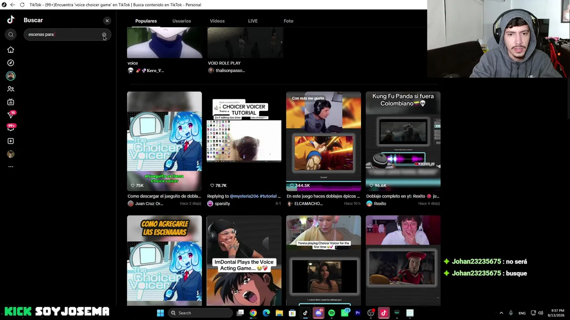Open the Yonna playing Choicer Voicer video
This screenshot has height=320, width=570.
[324, 261]
